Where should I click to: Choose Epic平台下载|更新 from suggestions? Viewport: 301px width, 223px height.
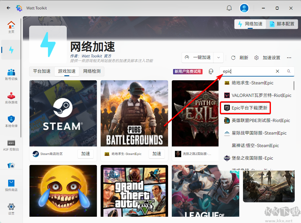(x=246, y=108)
